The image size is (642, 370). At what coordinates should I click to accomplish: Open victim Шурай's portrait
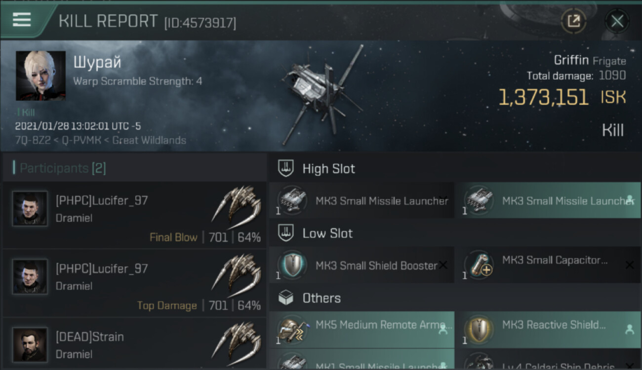40,75
